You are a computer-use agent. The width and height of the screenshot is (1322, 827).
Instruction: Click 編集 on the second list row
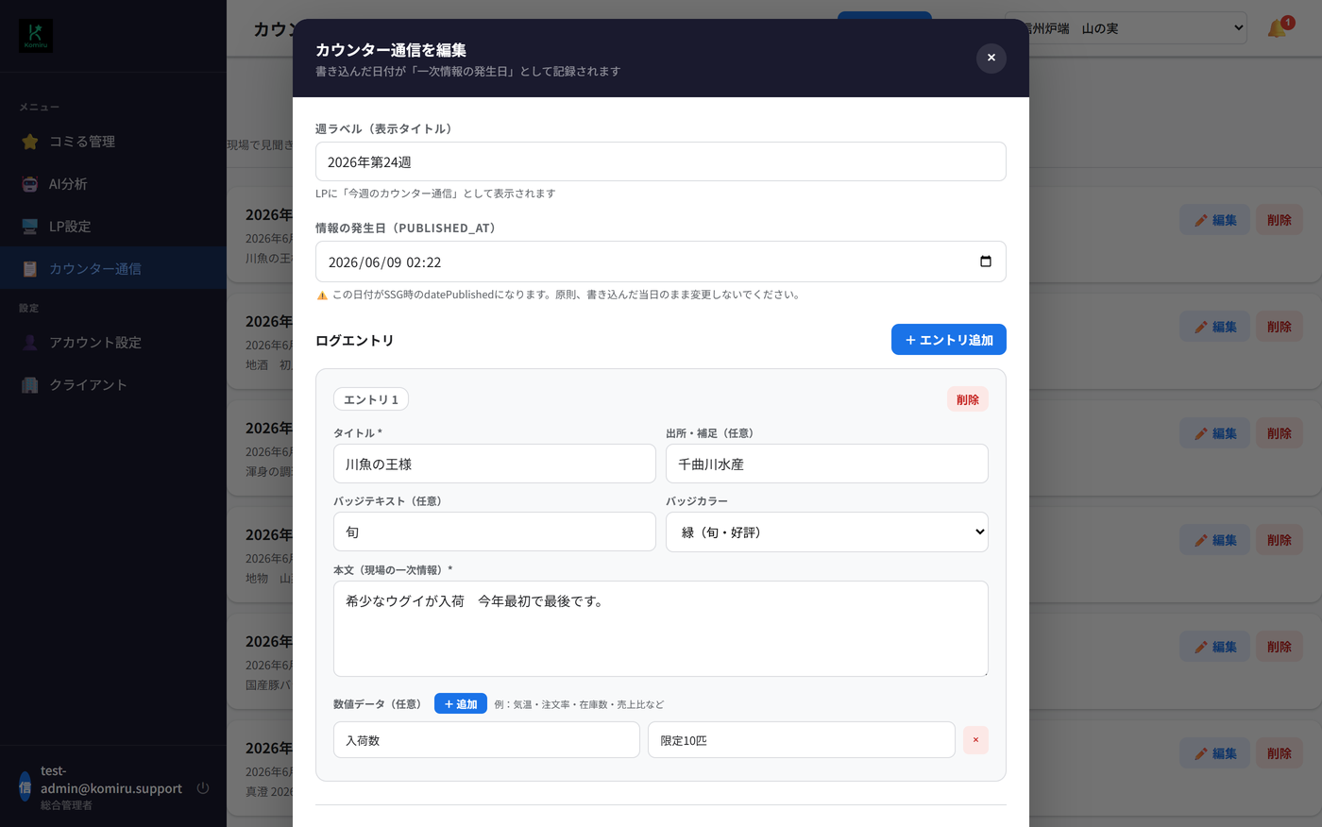pos(1214,327)
